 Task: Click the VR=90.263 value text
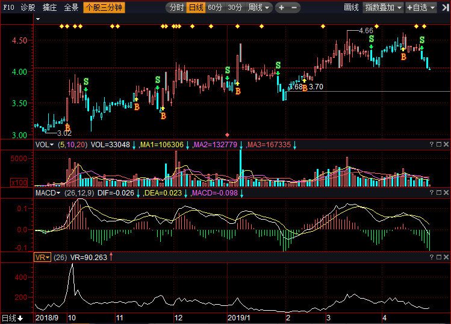(x=89, y=258)
